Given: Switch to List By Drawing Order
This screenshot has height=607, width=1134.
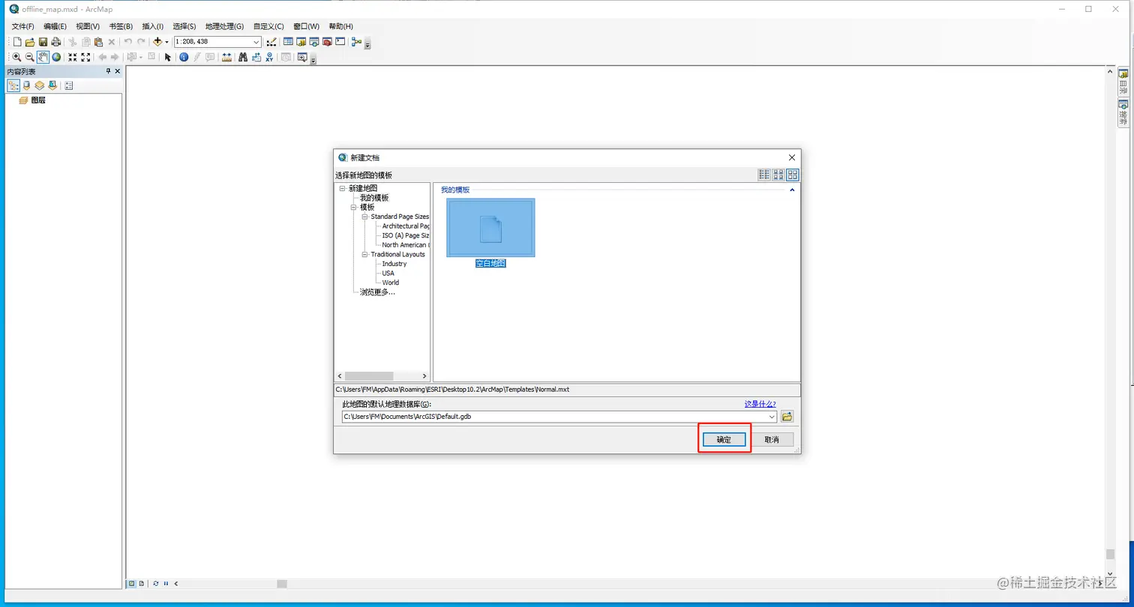Looking at the screenshot, I should pos(13,86).
